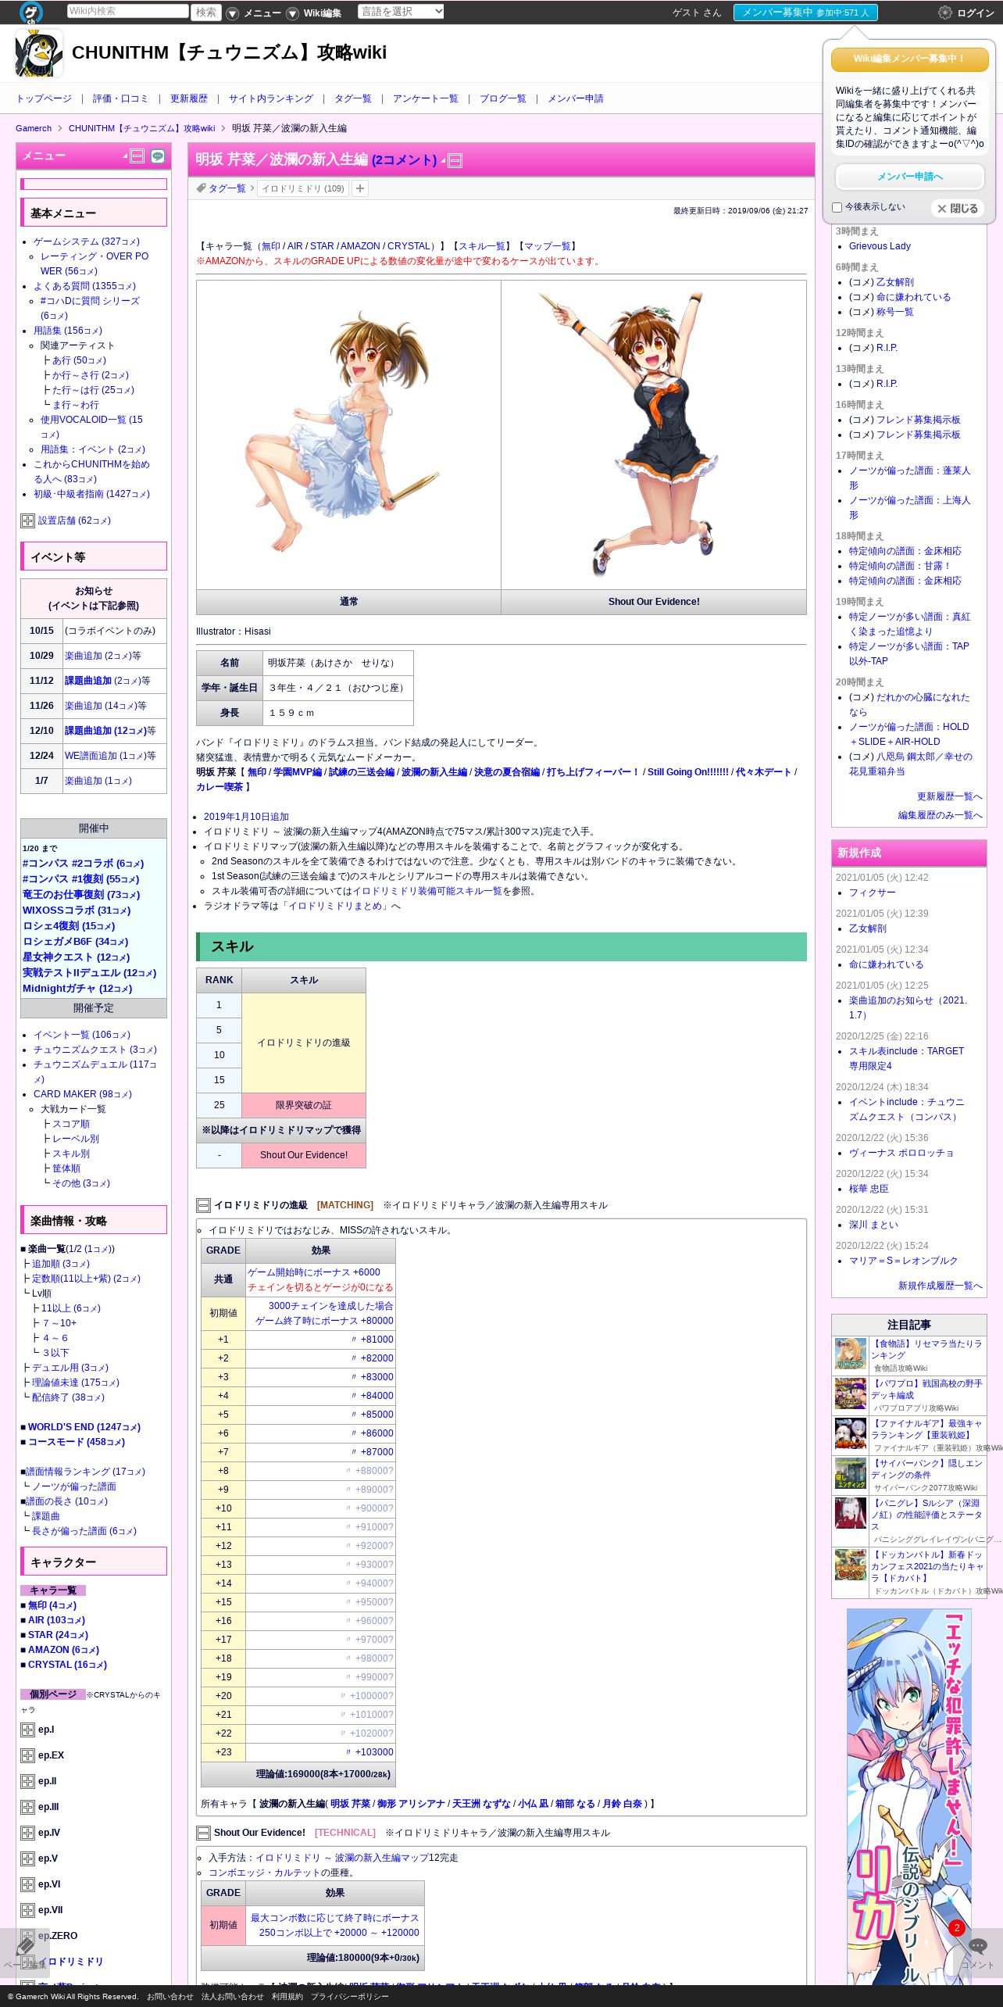Click the お問い合わせ footer link
Image resolution: width=1003 pixels, height=2007 pixels.
tap(170, 1997)
